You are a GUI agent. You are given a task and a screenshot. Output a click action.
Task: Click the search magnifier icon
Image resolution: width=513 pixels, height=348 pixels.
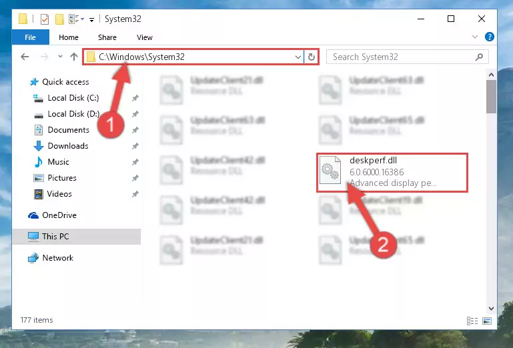coord(479,57)
